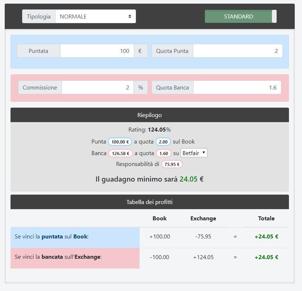Click the 2.00 quota badge

[163, 142]
